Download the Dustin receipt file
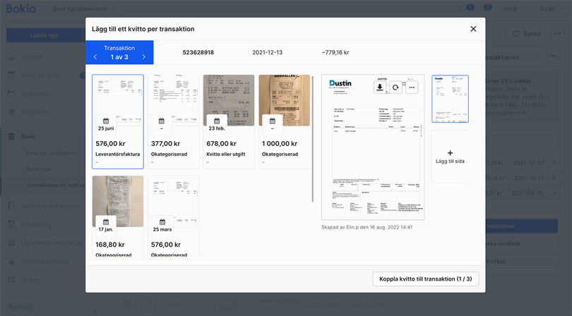572x316 pixels. [380, 87]
